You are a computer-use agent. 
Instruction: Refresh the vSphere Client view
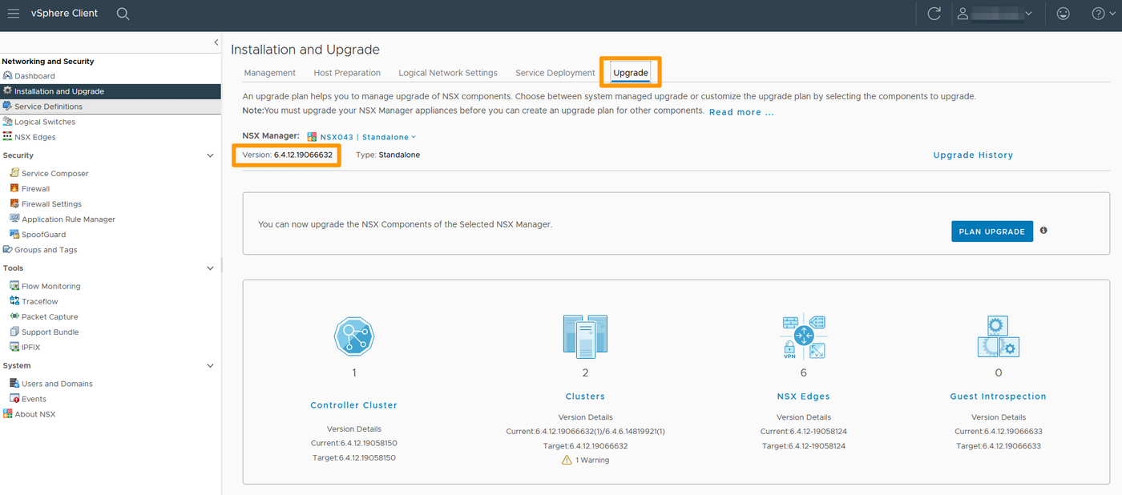[x=934, y=13]
